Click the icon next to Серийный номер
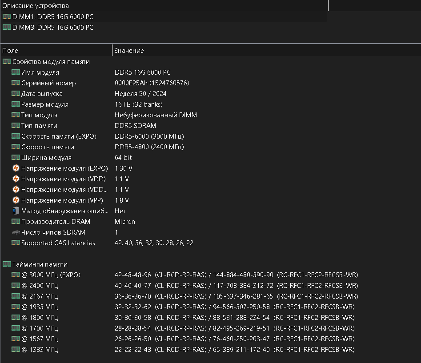421x363 pixels. pos(16,83)
